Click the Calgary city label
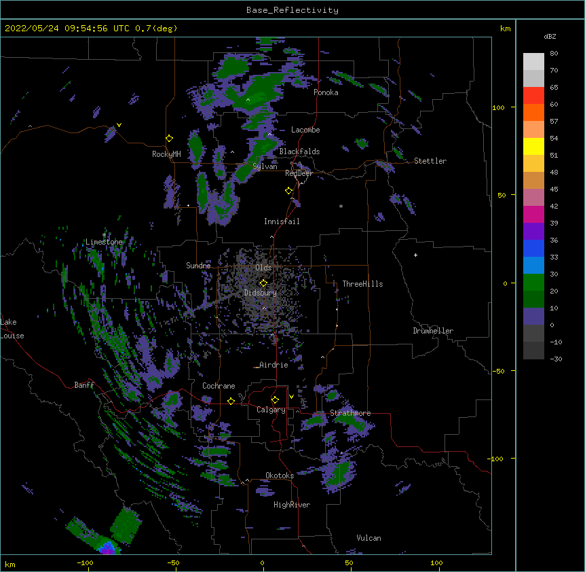This screenshot has height=572, width=585. pos(271,410)
